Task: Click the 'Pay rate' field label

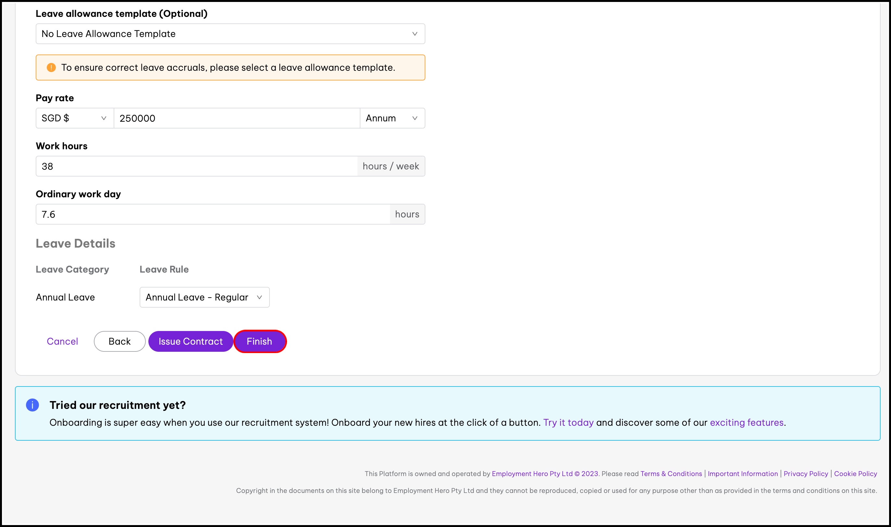Action: tap(55, 98)
